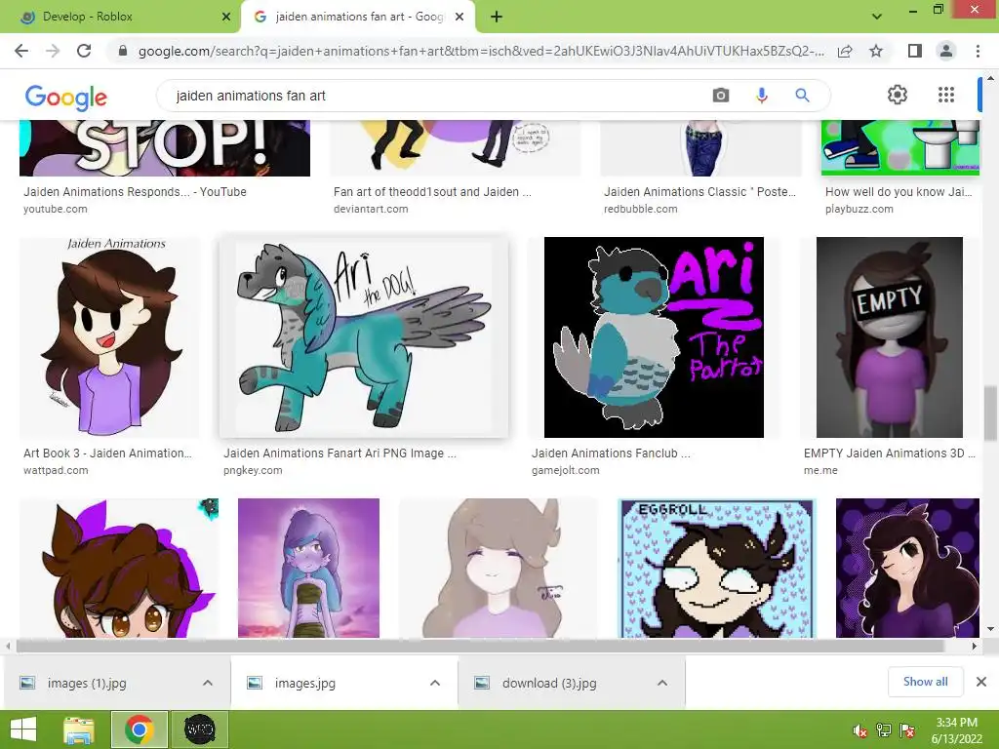
Task: Open Fan art of theodd1sout deviantart result
Action: coord(432,192)
